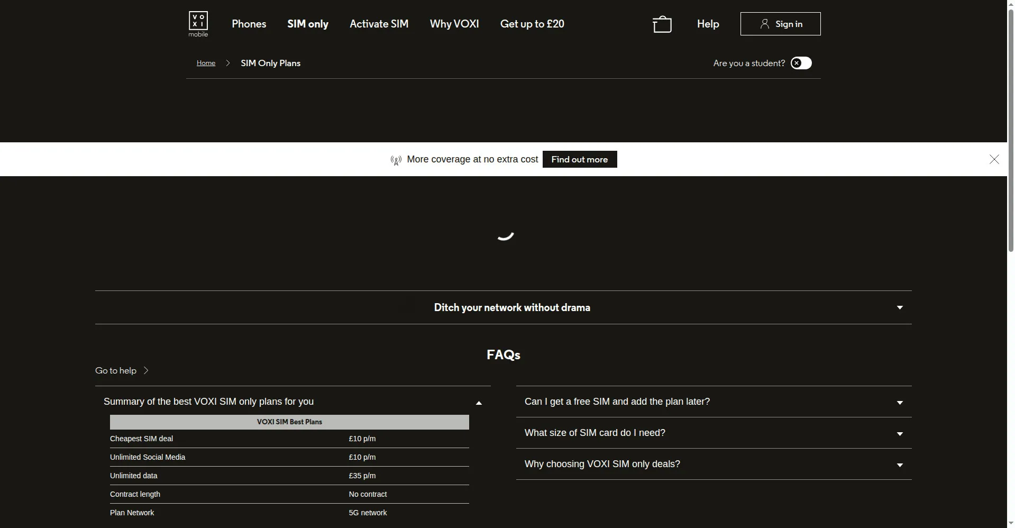1015x528 pixels.
Task: Click the 'Plan Network' row label
Action: tap(132, 513)
